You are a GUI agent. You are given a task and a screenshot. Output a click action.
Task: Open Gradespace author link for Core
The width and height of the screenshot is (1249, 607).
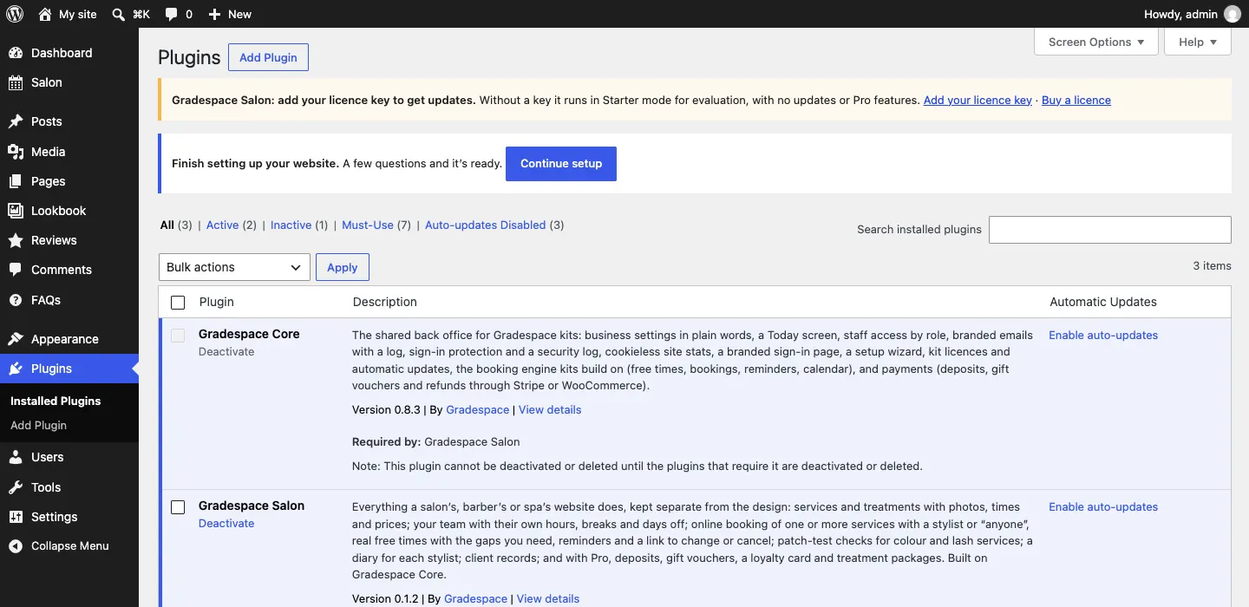[477, 409]
